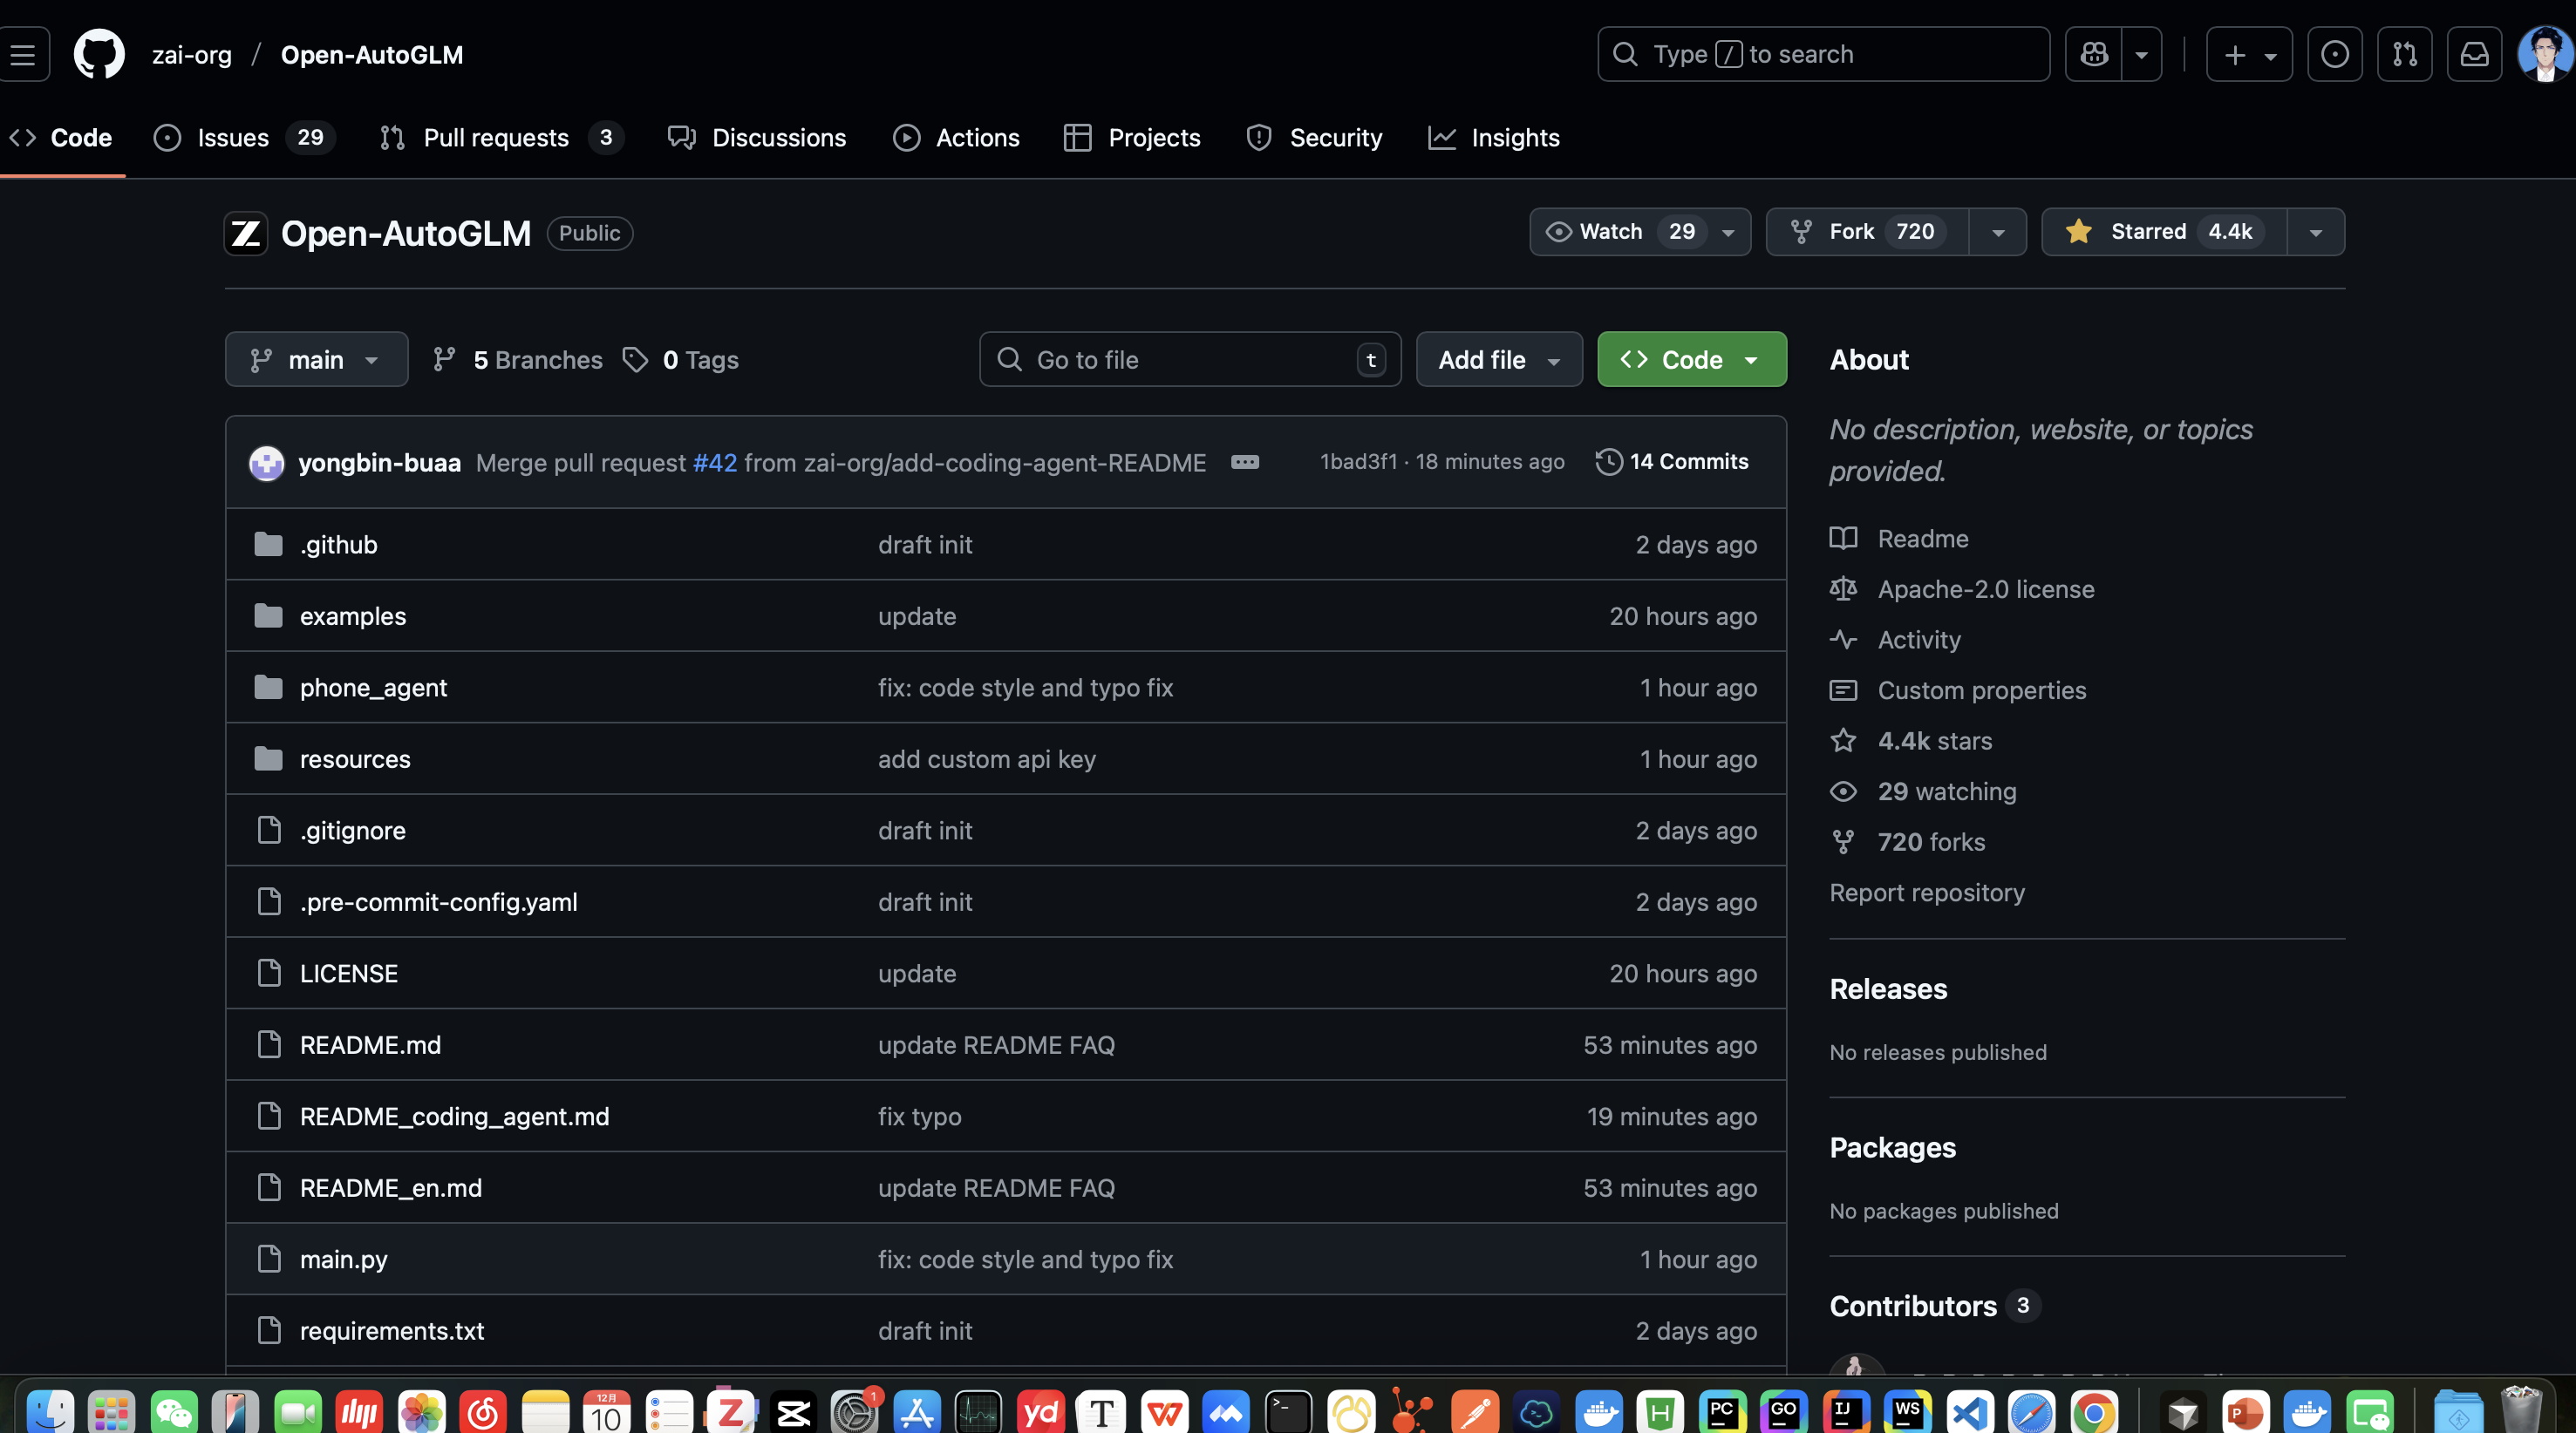Expand the commit message ellipsis
This screenshot has width=2576, height=1433.
(1244, 462)
